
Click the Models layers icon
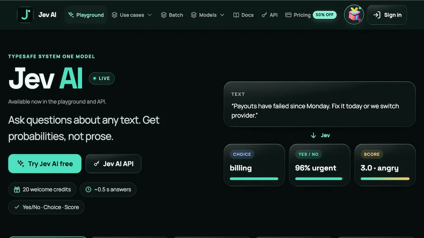pos(194,15)
